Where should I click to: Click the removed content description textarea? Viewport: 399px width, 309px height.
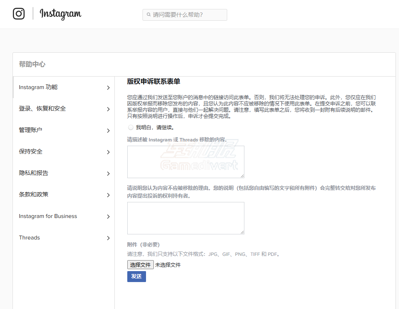click(185, 161)
